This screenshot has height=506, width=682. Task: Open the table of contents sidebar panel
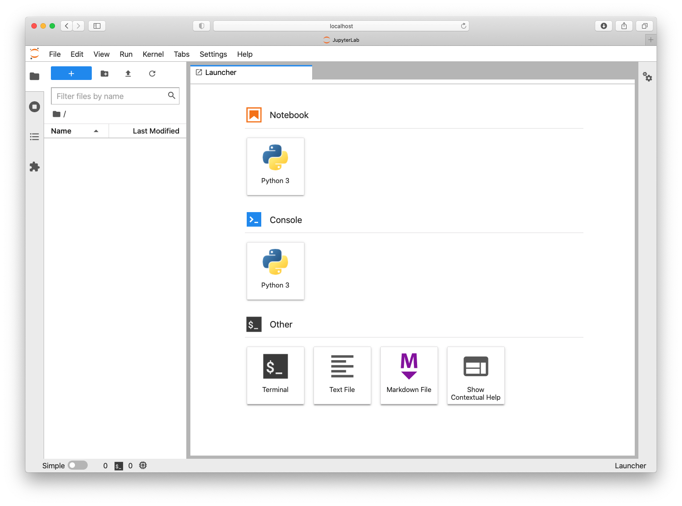[35, 136]
